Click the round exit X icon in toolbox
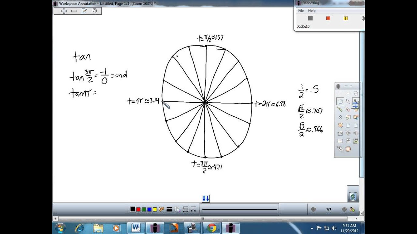This screenshot has height=234, width=417. click(x=348, y=149)
